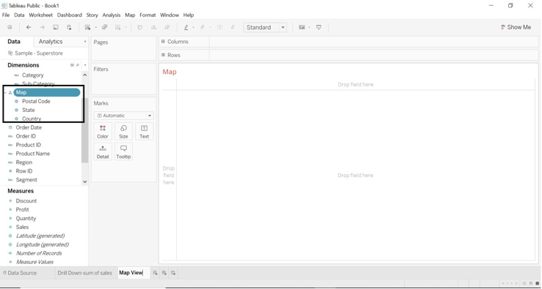Click the Undo back arrow in toolbar
Image resolution: width=542 pixels, height=289 pixels.
click(29, 27)
